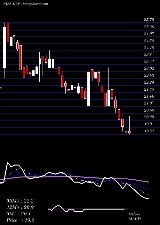Click the 19.51 price axis label
This screenshot has height=225, width=160.
pos(149,131)
